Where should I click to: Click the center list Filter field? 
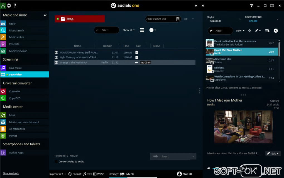tap(107, 30)
